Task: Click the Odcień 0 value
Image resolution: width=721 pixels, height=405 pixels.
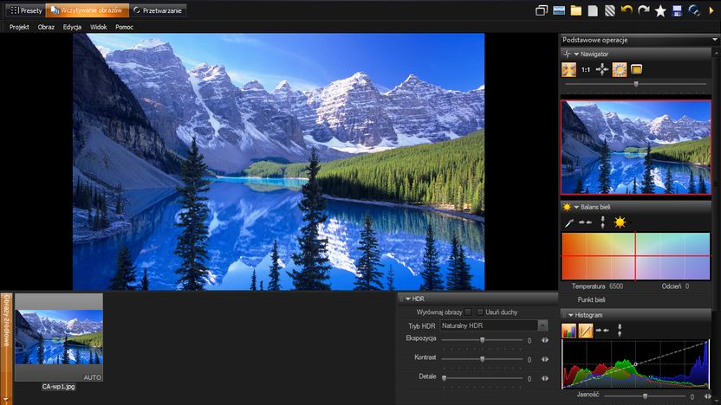Action: (687, 286)
